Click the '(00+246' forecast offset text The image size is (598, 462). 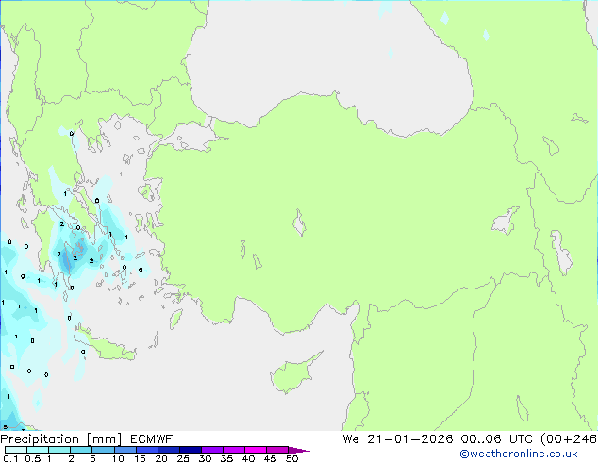click(568, 439)
